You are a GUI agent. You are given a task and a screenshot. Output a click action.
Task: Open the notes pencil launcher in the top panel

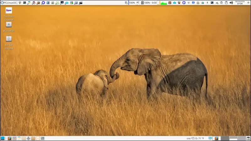(x=29, y=3)
